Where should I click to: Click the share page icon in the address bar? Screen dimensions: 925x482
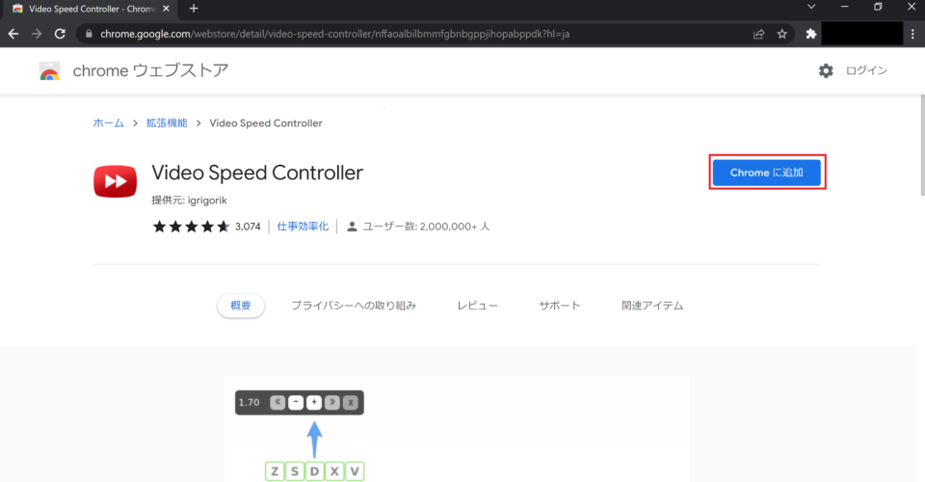(758, 34)
